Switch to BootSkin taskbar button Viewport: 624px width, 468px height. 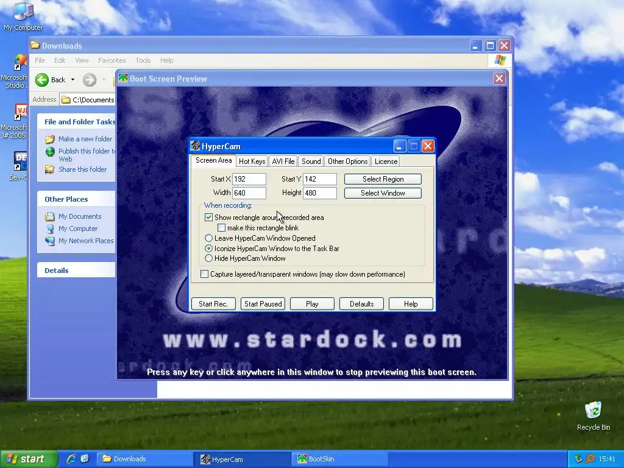pos(339,459)
